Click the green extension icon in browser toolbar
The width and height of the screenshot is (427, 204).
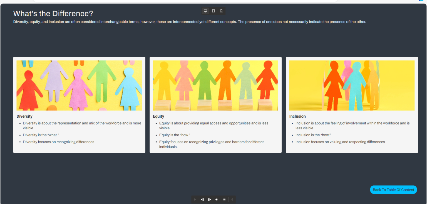(x=394, y=1)
